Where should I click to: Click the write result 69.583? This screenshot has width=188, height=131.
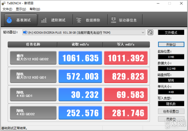[126, 94]
